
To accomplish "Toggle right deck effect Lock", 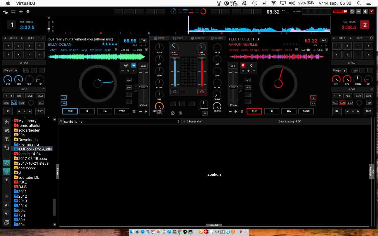I will pos(355,71).
